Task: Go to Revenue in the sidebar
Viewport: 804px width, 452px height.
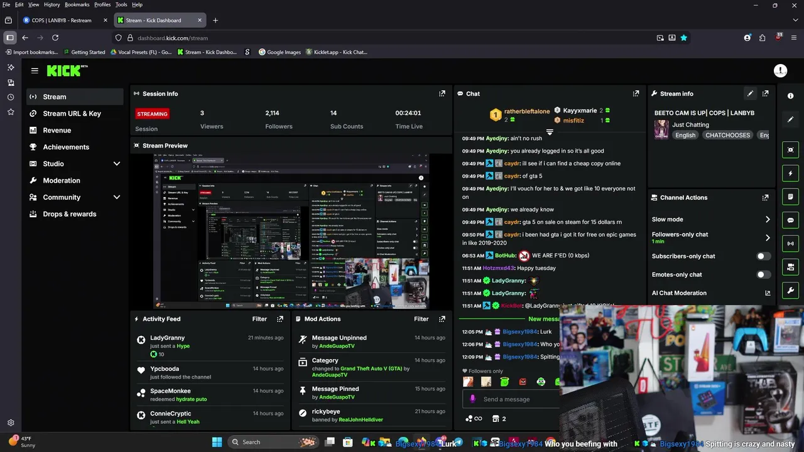Action: pos(75,130)
